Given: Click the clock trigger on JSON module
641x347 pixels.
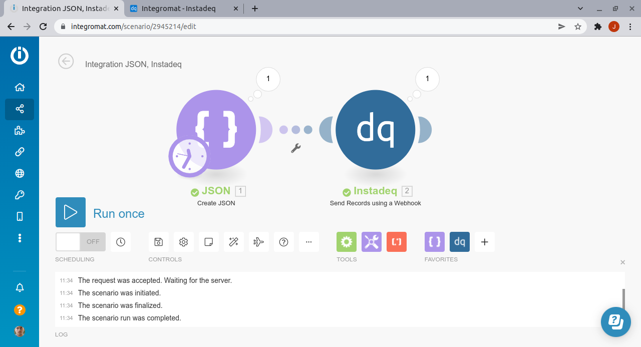Looking at the screenshot, I should click(188, 157).
